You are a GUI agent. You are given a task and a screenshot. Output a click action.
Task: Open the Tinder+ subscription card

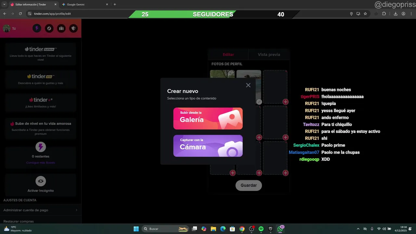pyautogui.click(x=41, y=103)
